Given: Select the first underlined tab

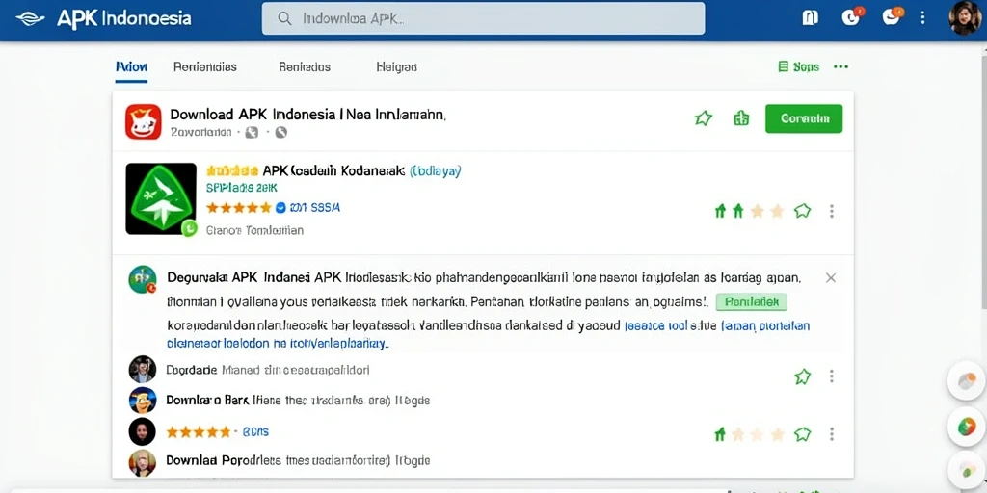Looking at the screenshot, I should click(131, 67).
